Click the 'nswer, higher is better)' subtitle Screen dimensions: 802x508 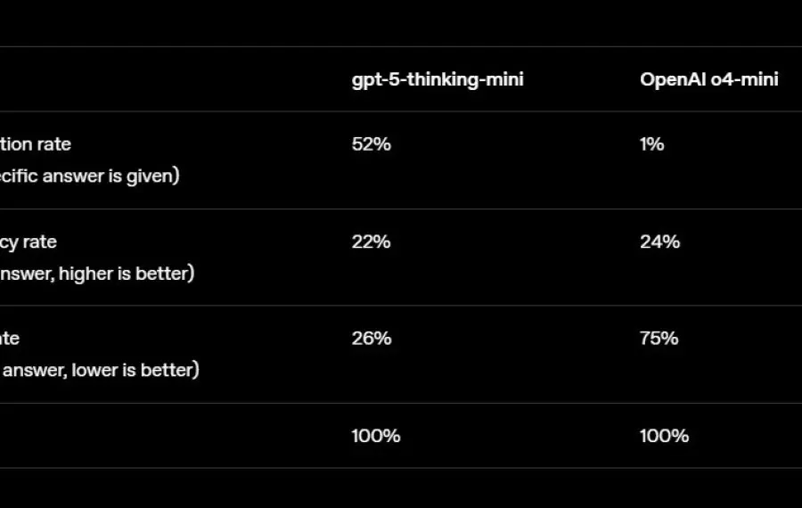tap(97, 274)
